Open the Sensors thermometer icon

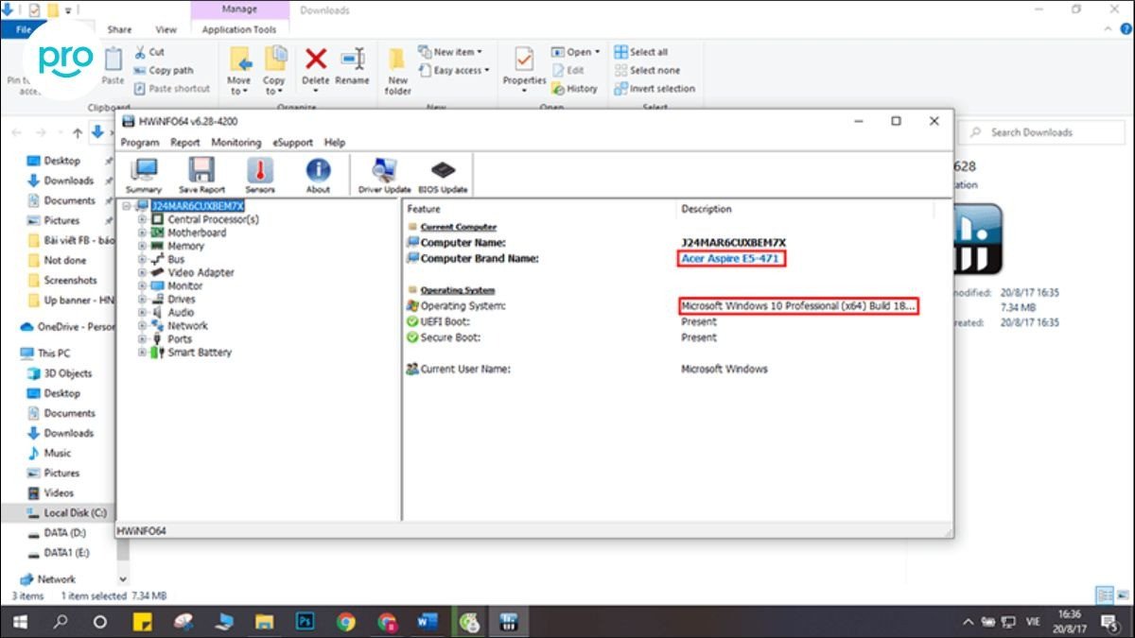point(260,175)
